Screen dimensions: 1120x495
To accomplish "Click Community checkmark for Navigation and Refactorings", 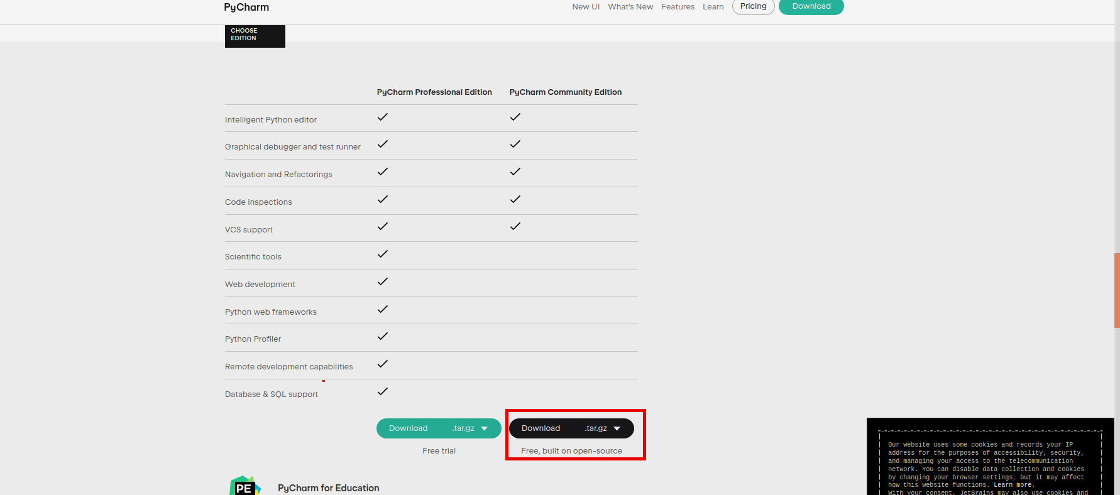I will 515,171.
